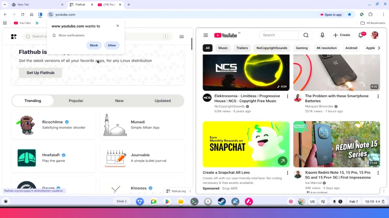Toggle the Gaming filter chip
This screenshot has width=389, height=218.
coord(301,48)
